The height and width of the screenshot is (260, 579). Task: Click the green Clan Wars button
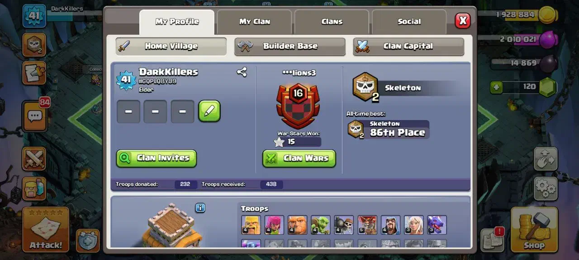click(299, 158)
